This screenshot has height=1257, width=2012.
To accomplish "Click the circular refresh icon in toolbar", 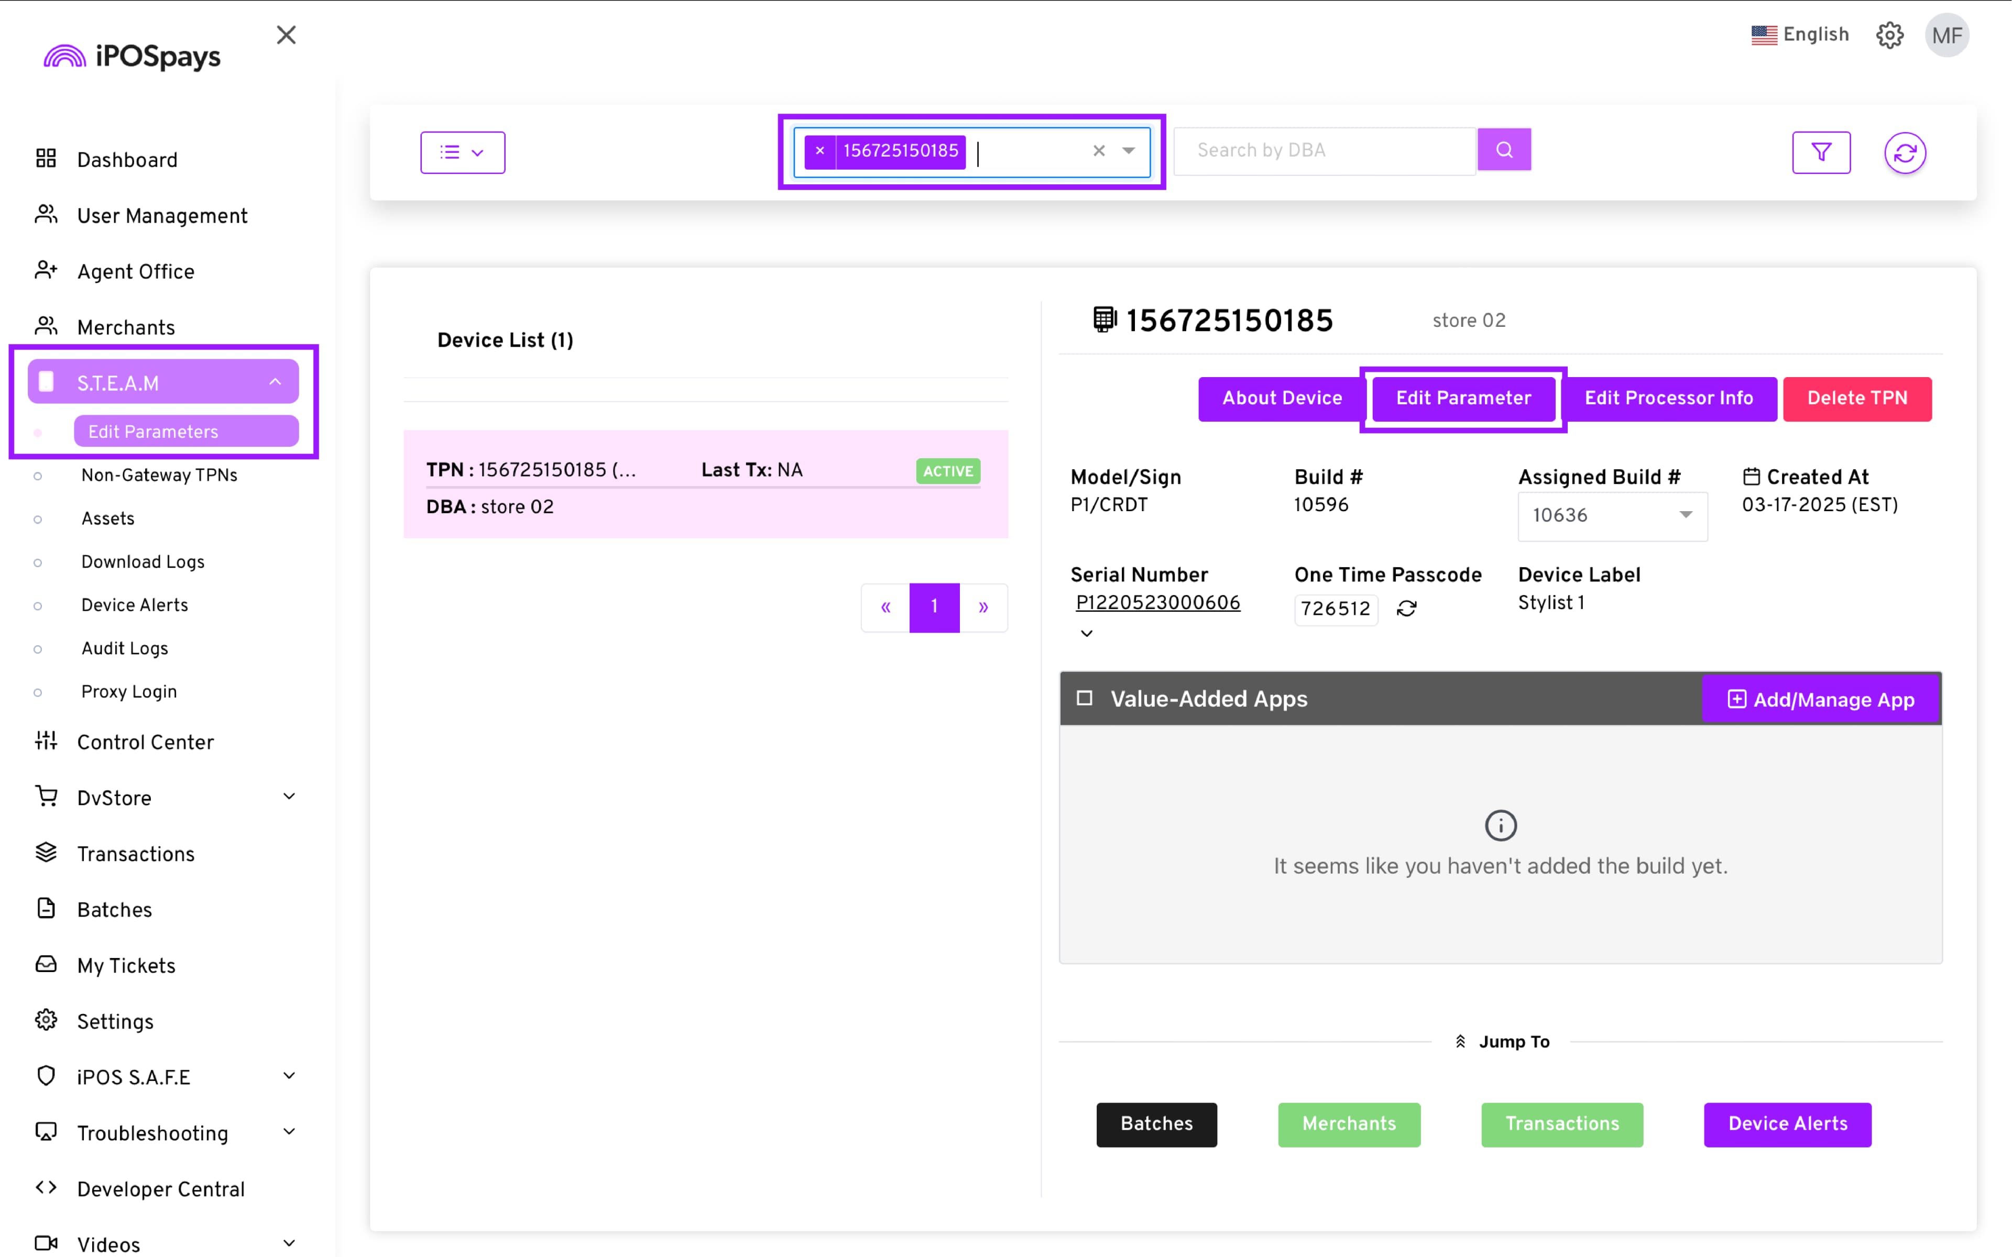I will click(1904, 153).
